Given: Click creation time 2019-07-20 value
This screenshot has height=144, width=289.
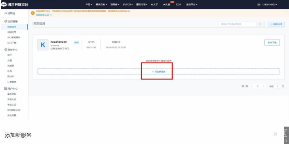Looking at the screenshot, I should [116, 47].
